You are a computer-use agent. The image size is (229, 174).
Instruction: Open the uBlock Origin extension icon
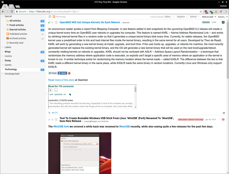pyautogui.click(x=206, y=12)
